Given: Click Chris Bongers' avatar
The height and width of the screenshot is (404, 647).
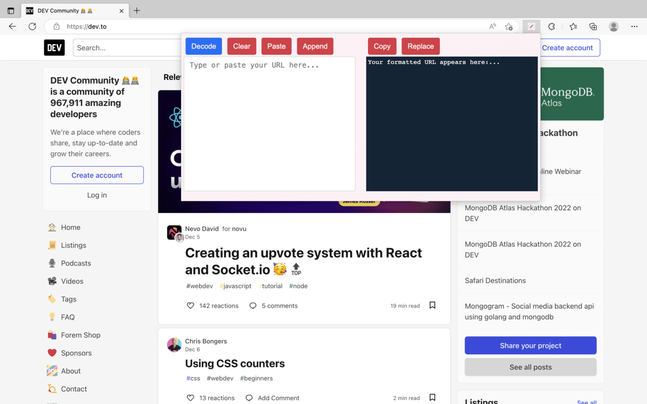Looking at the screenshot, I should [174, 345].
